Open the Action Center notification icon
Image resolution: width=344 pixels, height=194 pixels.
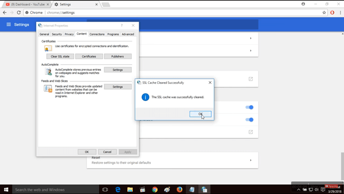click(x=323, y=190)
